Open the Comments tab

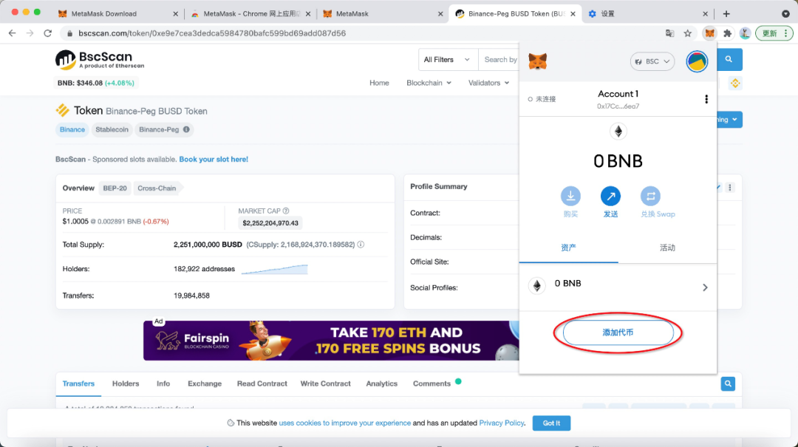(432, 384)
